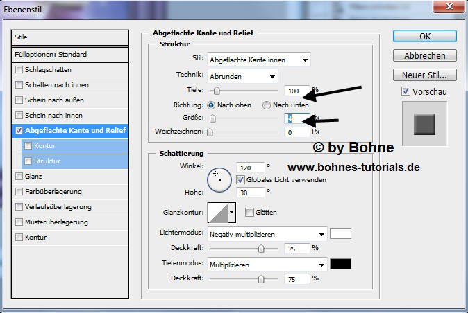468x313 pixels.
Task: Disable the Vorschau preview checkbox
Action: (406, 91)
